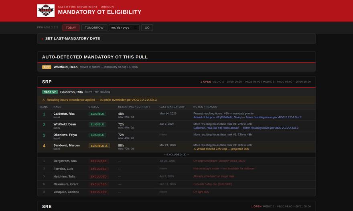
Task: Switch to the TOMORROW pull date
Action: (94, 28)
